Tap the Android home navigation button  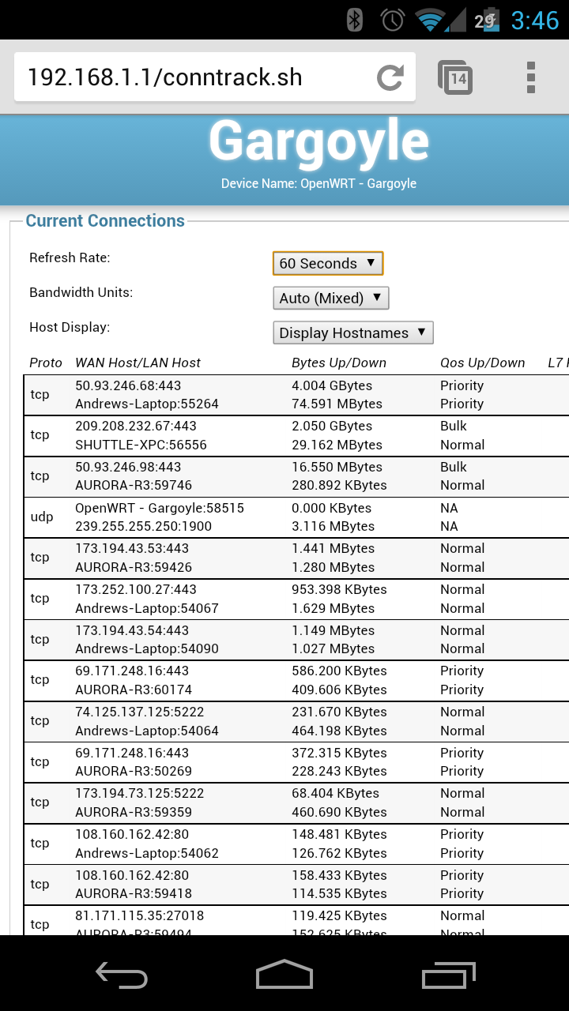coord(284,975)
